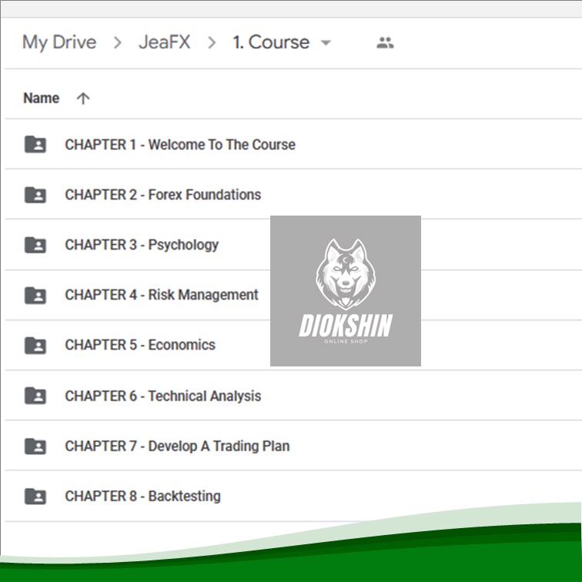
Task: Go to My Drive breadcrumb
Action: tap(59, 42)
